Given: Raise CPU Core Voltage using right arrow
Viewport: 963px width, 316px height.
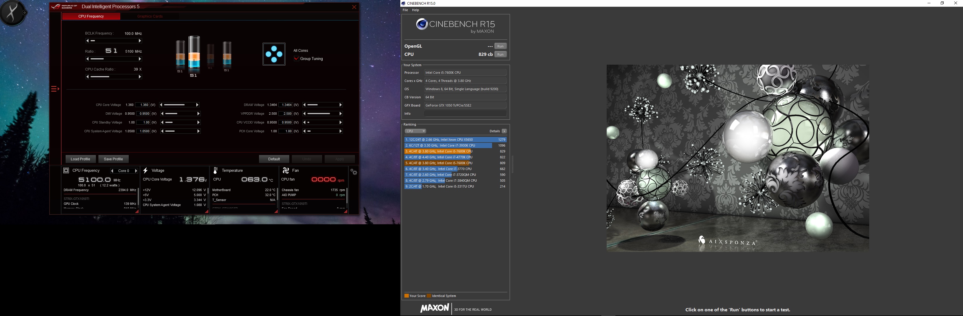Looking at the screenshot, I should (x=198, y=105).
